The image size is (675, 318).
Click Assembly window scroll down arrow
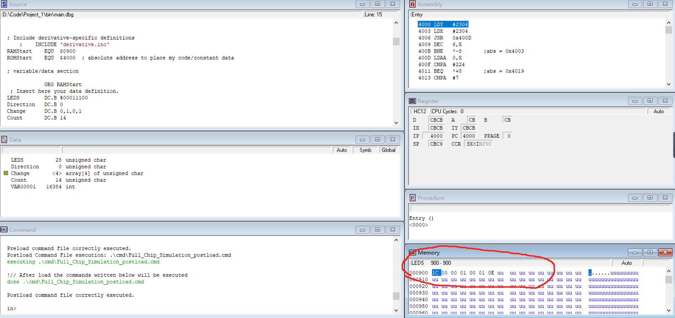pyautogui.click(x=669, y=84)
